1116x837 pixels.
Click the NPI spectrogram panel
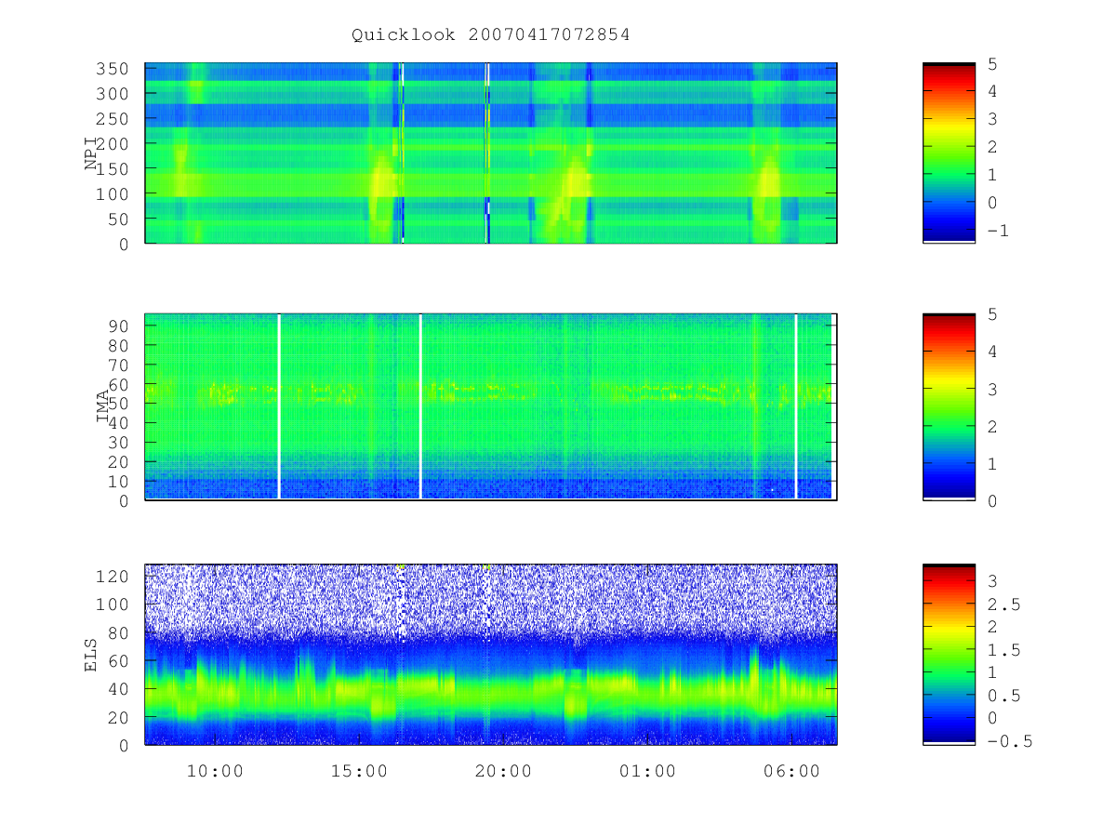(x=491, y=153)
